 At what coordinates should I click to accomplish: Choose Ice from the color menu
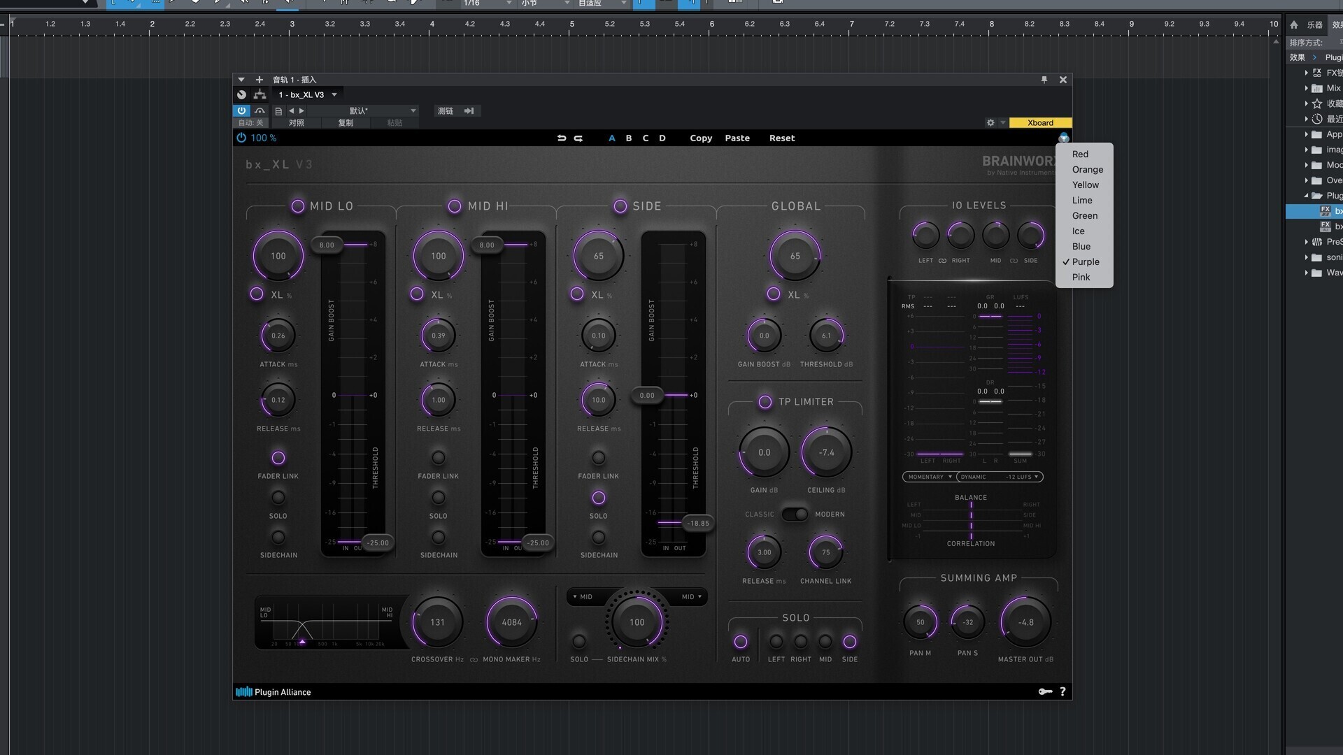[x=1084, y=231]
